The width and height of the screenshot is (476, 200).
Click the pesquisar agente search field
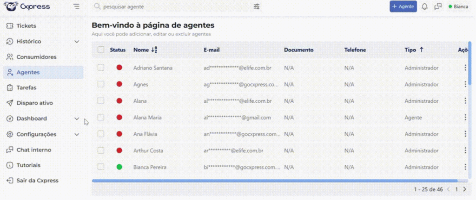(x=172, y=7)
